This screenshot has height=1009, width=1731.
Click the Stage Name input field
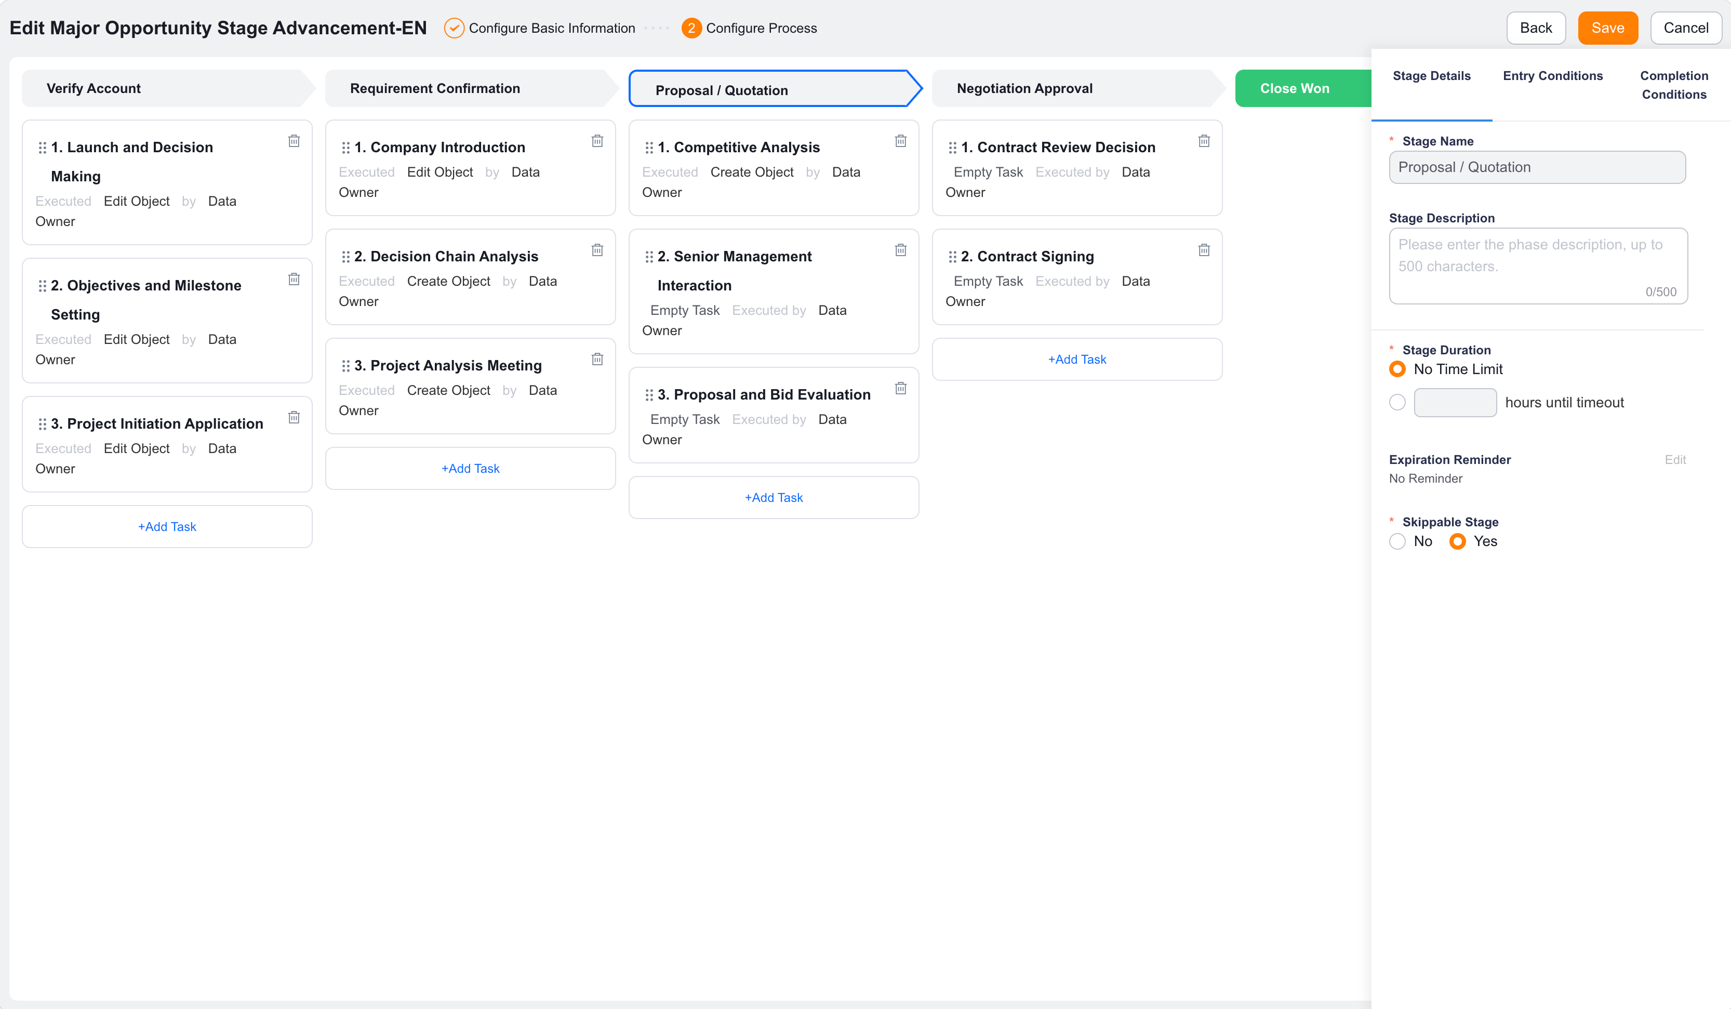coord(1537,168)
